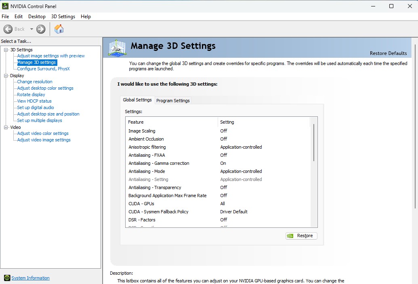This screenshot has height=284, width=418.
Task: Select the Antialiasing - FXAA row
Action: [x=218, y=155]
